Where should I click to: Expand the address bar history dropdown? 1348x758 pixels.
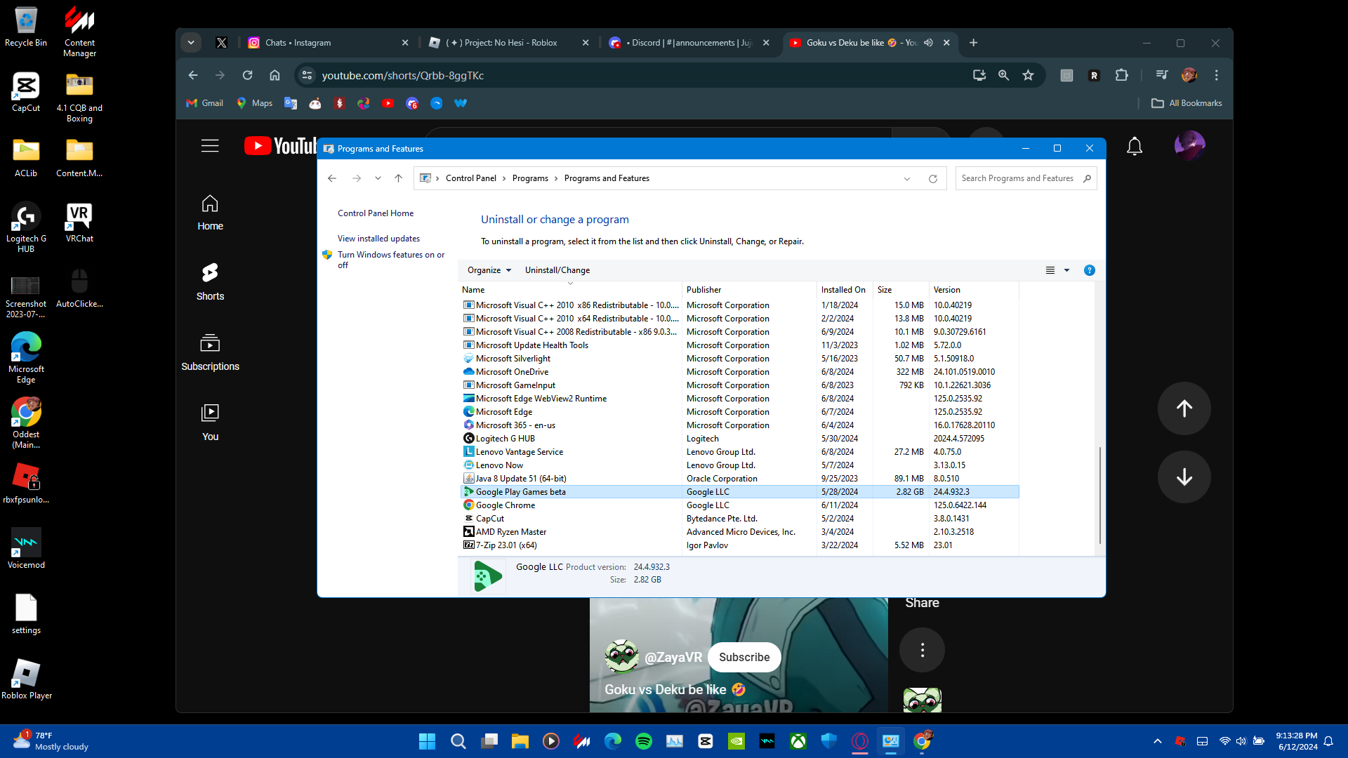click(x=907, y=179)
